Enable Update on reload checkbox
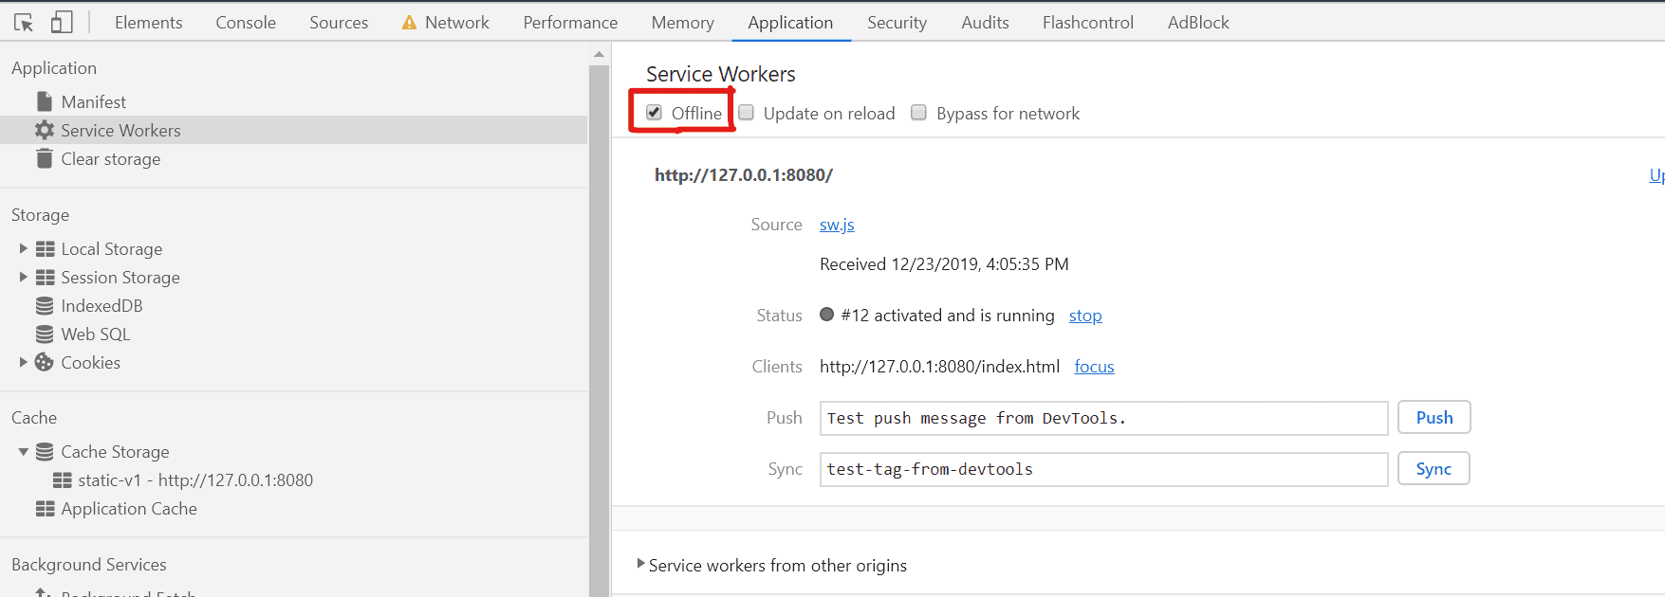This screenshot has height=597, width=1665. point(747,113)
